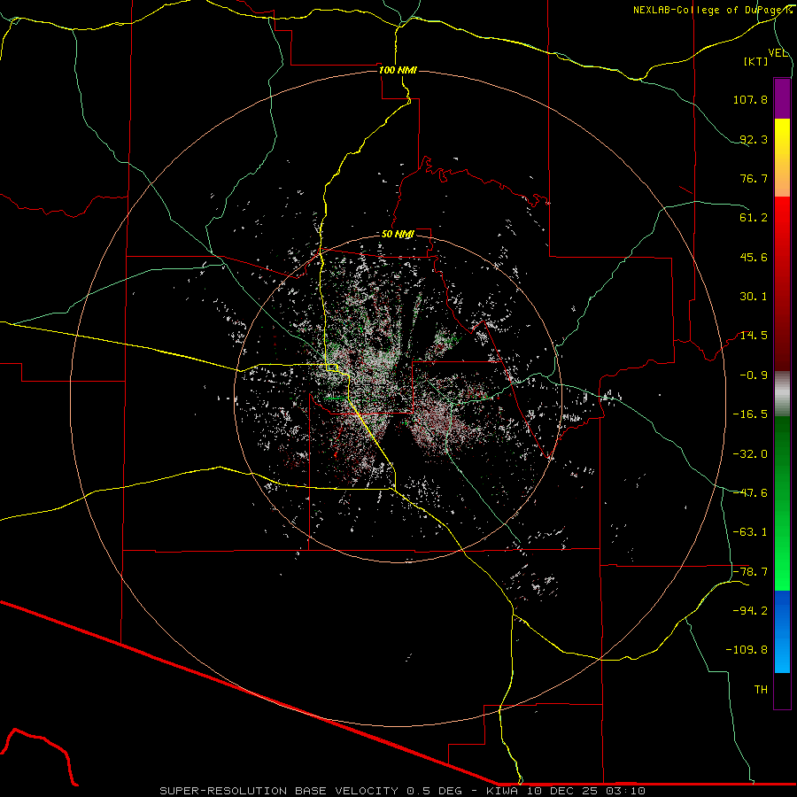The width and height of the screenshot is (797, 797).
Task: Click the 61.2 velocity scale value
Action: point(754,218)
